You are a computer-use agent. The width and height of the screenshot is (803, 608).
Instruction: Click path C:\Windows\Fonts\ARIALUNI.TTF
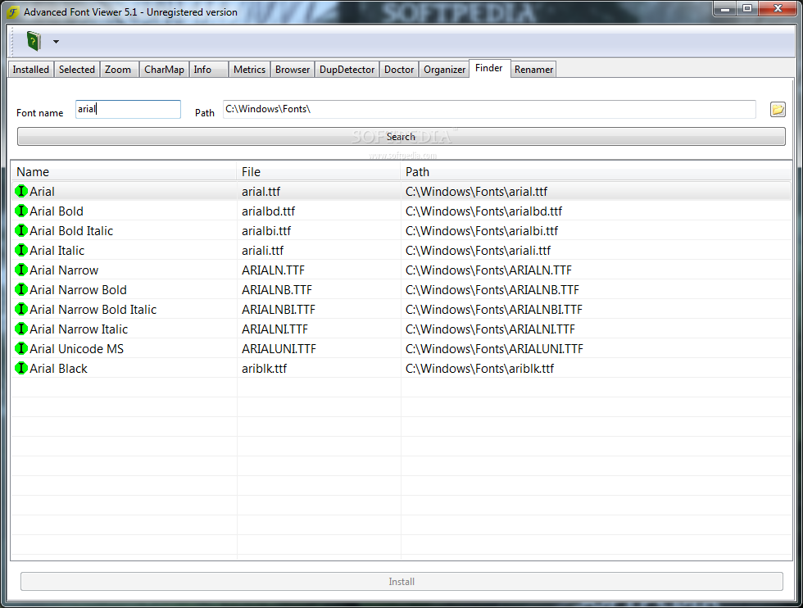click(x=494, y=349)
